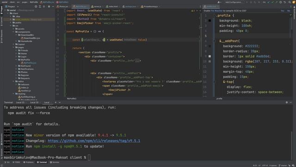Click the Git branch widget in the status bar
This screenshot has width=296, height=167.
283,165
